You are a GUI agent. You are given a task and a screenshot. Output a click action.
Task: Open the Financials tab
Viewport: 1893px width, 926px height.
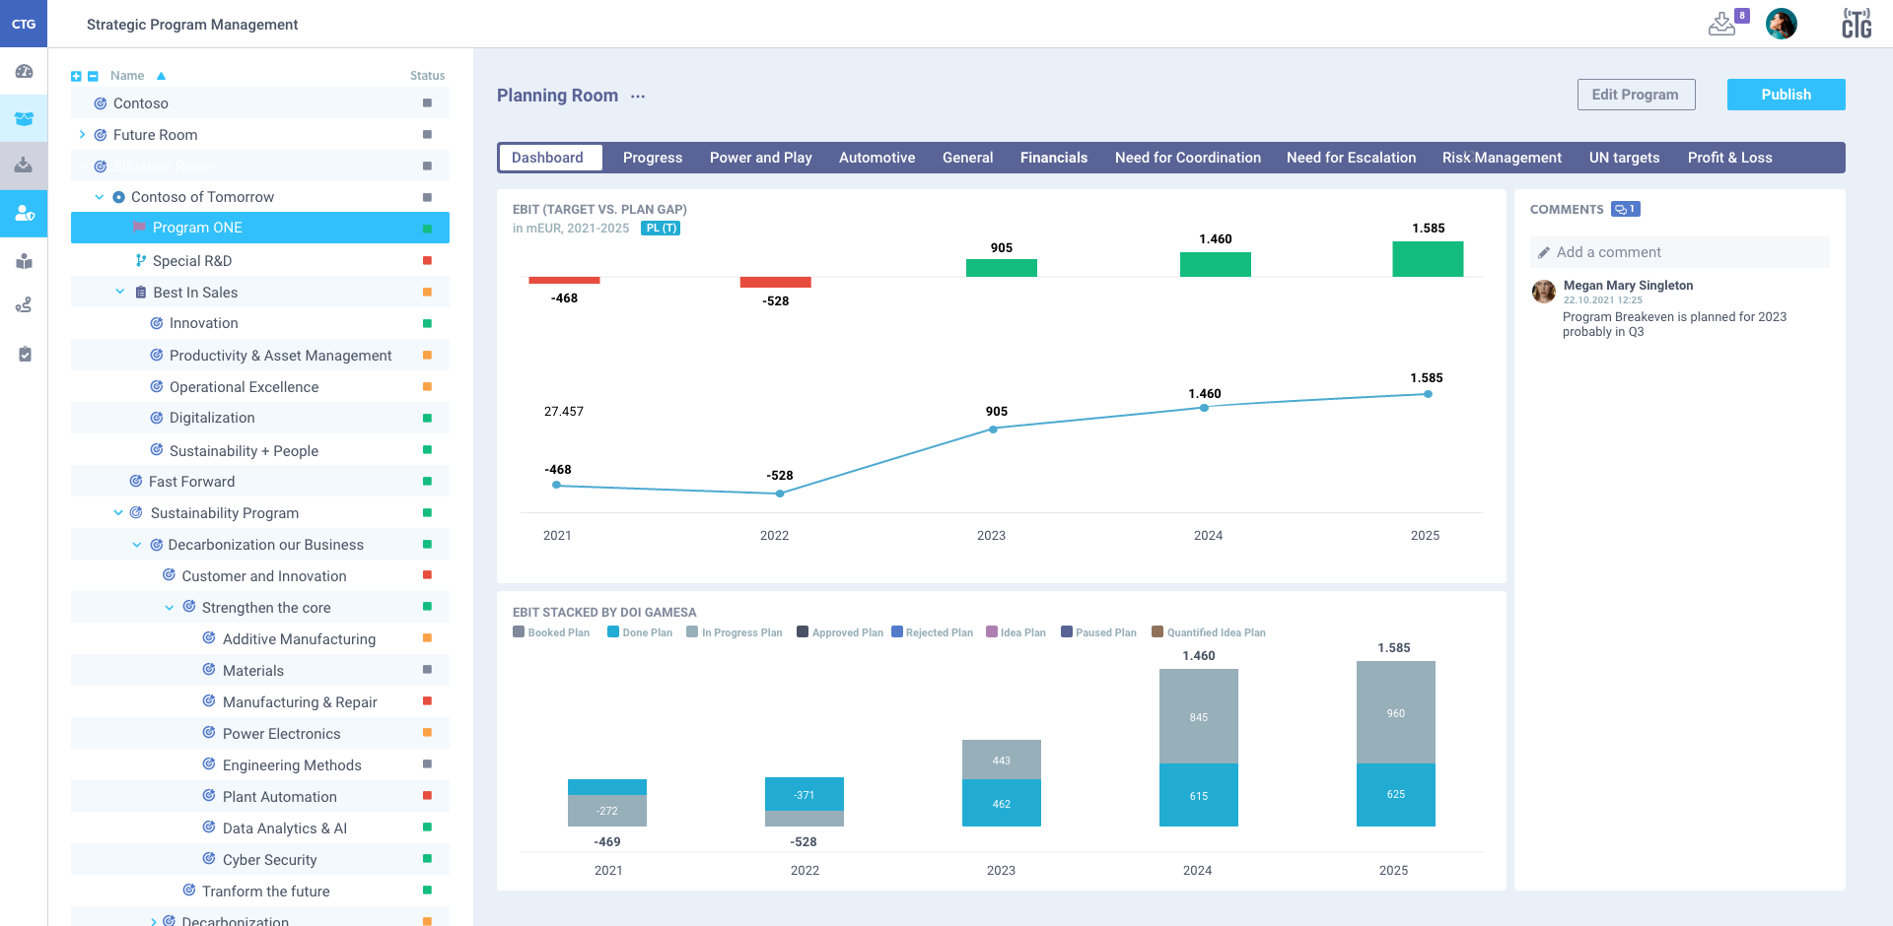click(x=1053, y=158)
